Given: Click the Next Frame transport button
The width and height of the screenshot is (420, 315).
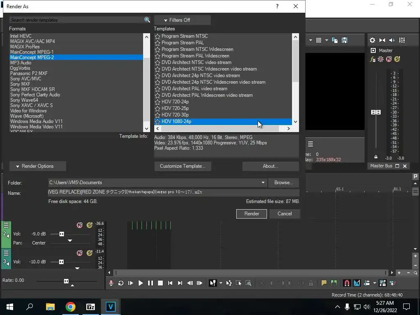Looking at the screenshot, I should coord(200,283).
